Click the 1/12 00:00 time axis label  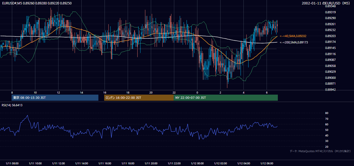click(197, 164)
